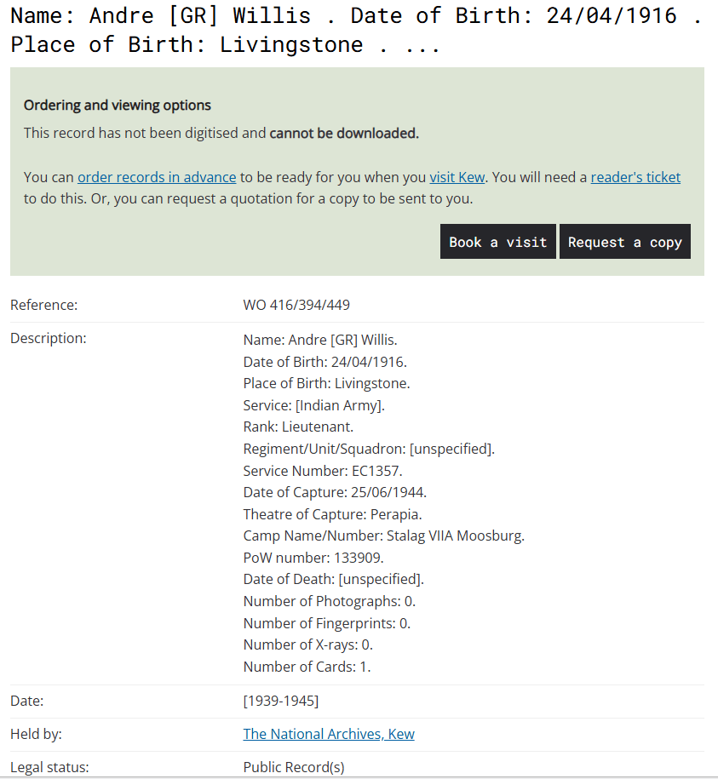Click the reference number WO 416/394/449

coord(296,305)
